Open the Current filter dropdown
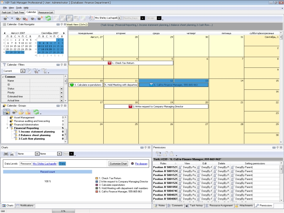Image resolution: width=284 pixels, height=213 pixels. tap(23, 71)
